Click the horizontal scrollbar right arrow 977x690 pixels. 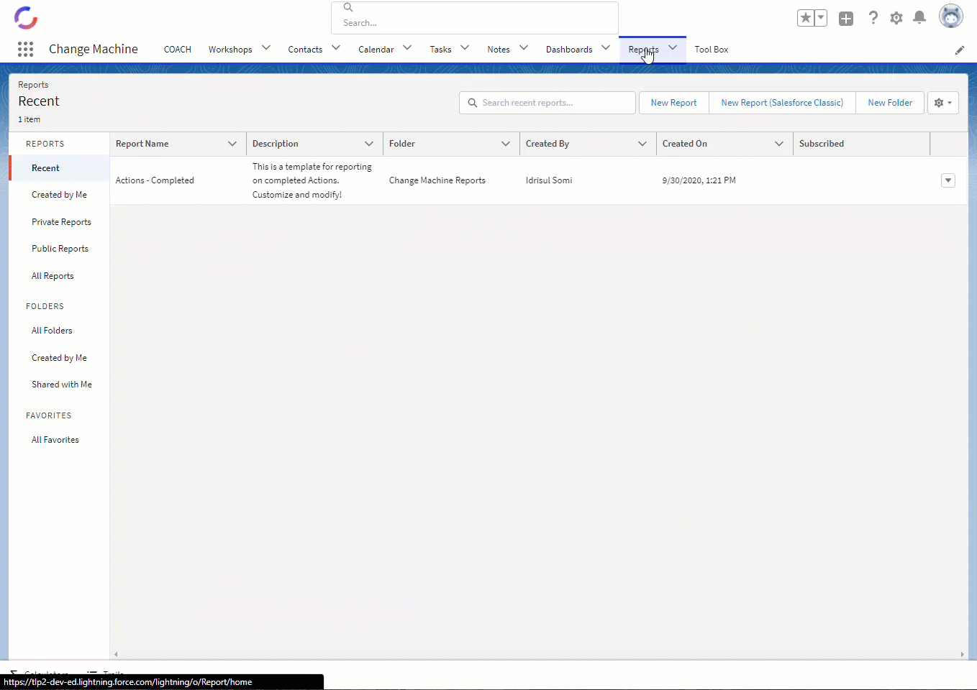point(962,654)
